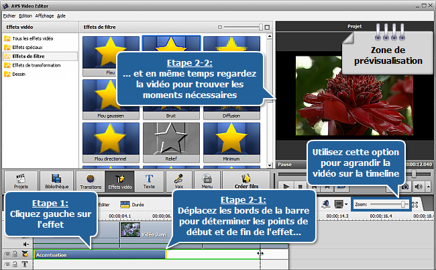Toggle the lock on the video effects track
The width and height of the screenshot is (436, 270).
click(15, 254)
